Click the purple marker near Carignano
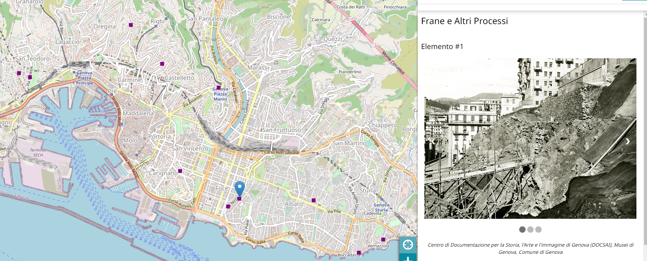This screenshot has height=261, width=647. pos(180,171)
